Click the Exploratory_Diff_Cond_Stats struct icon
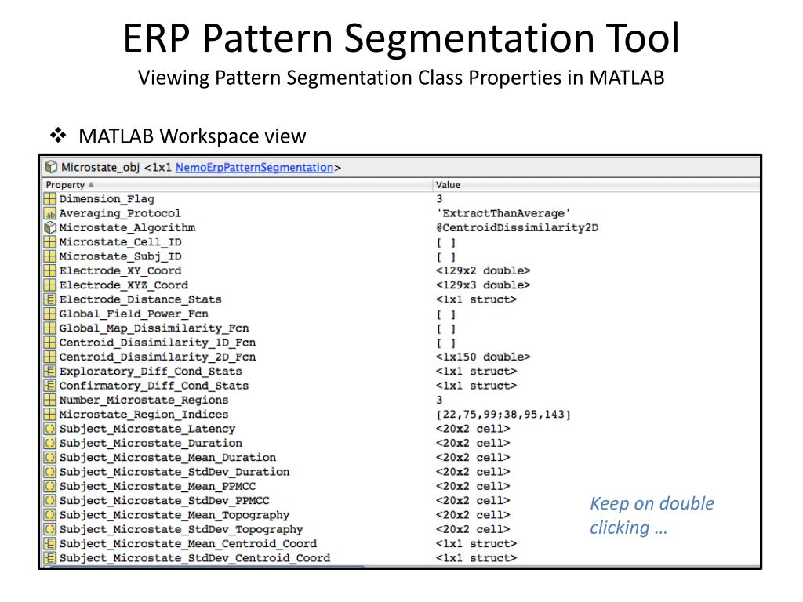 [49, 371]
